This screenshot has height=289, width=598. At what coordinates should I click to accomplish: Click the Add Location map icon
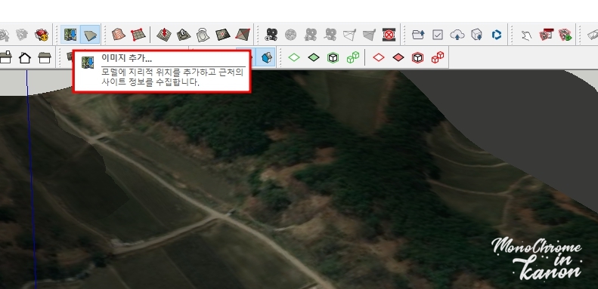[x=70, y=35]
